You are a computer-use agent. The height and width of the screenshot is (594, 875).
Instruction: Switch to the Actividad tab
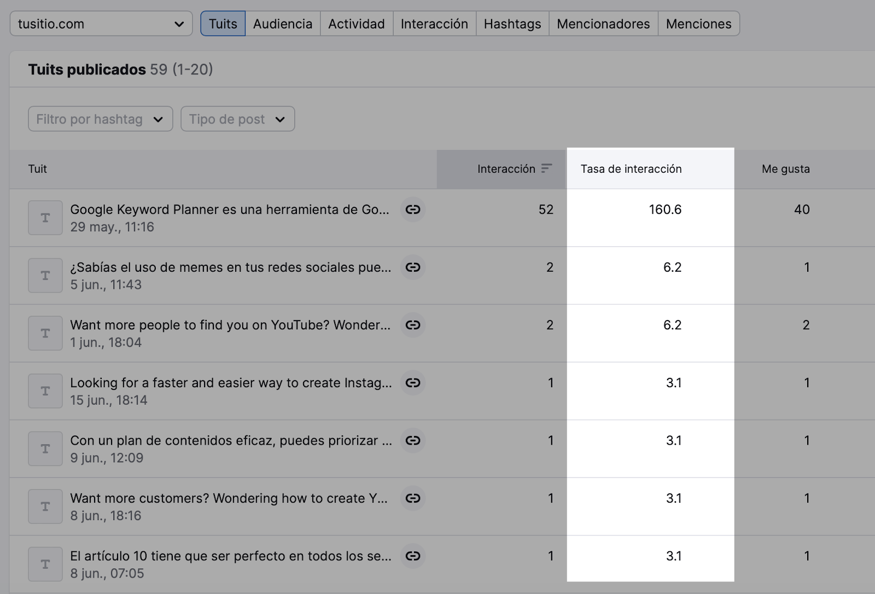357,24
